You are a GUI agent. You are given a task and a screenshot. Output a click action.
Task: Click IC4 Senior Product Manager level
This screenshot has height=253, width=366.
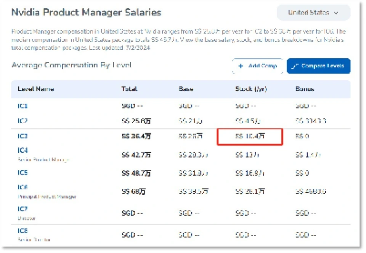point(23,151)
